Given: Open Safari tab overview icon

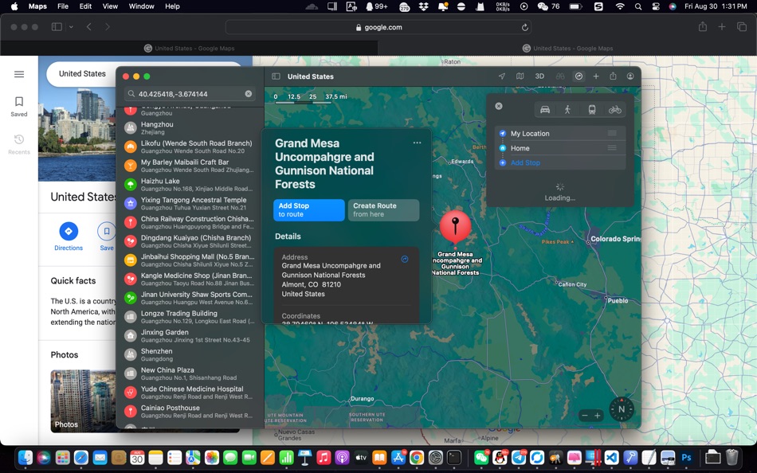Looking at the screenshot, I should 742,27.
